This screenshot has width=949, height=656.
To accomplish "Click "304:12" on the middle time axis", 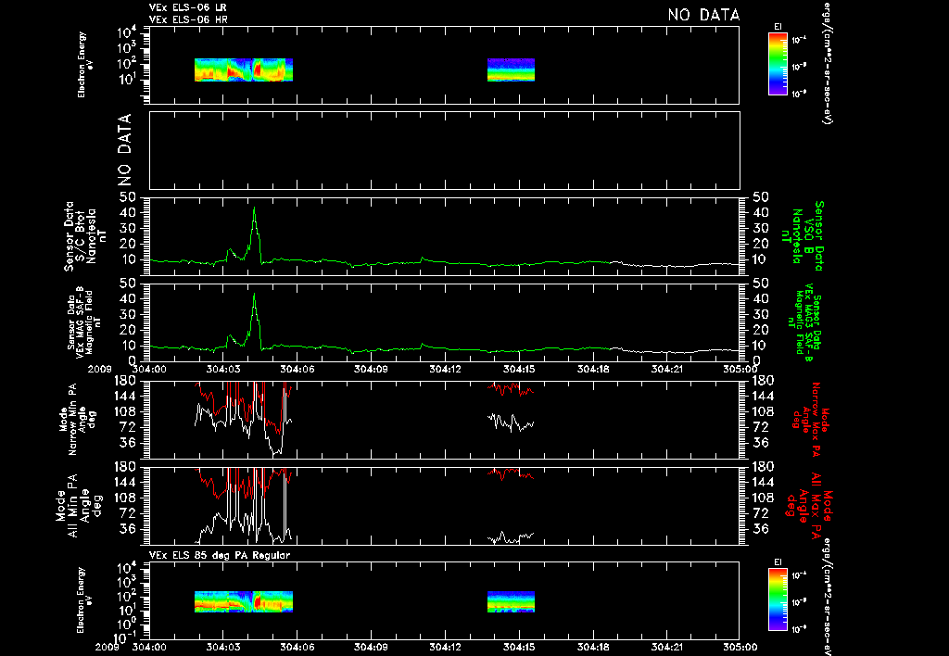I will (x=445, y=369).
